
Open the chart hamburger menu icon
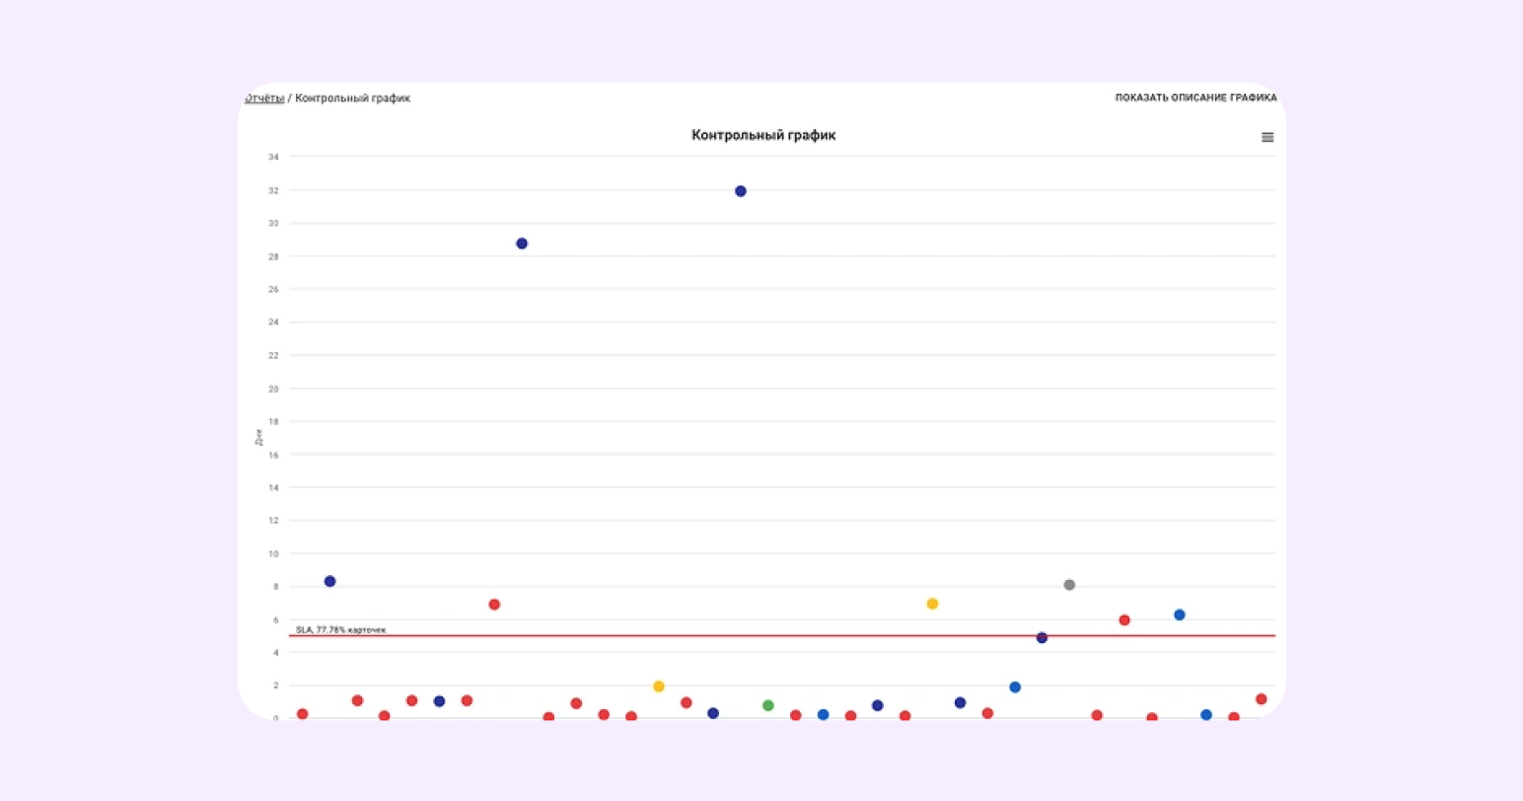point(1268,137)
